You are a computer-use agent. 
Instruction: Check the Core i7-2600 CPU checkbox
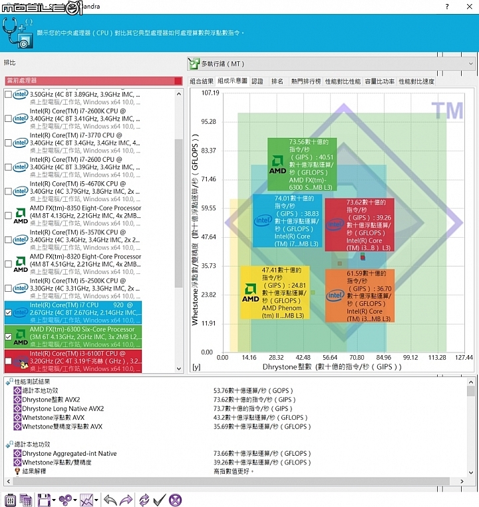pyautogui.click(x=9, y=167)
